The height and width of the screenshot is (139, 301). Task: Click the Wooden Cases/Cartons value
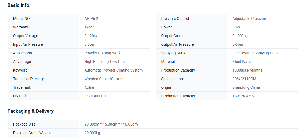104,79
